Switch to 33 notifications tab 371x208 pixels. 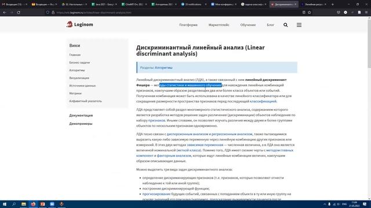(194, 4)
